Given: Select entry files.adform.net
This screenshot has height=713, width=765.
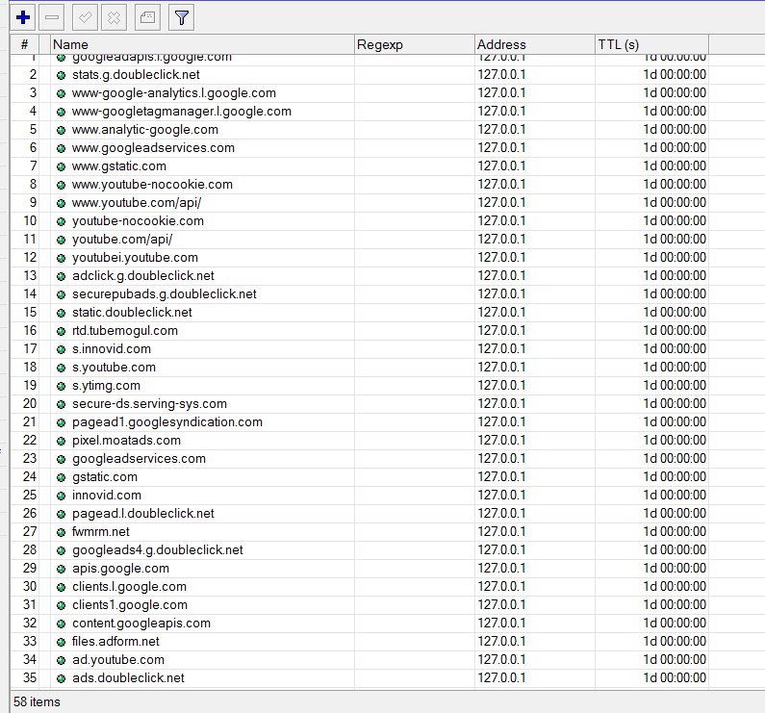Looking at the screenshot, I should click(x=115, y=641).
